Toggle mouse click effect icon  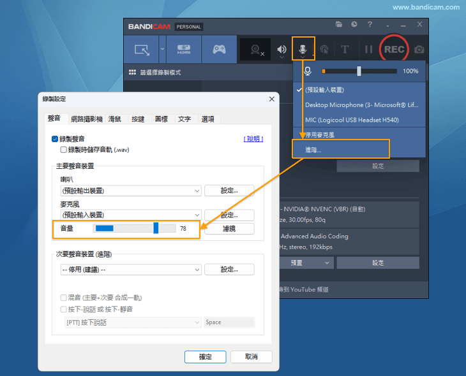[x=324, y=49]
